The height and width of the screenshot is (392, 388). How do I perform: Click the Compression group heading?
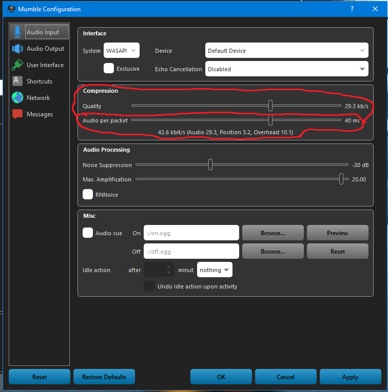(x=101, y=91)
